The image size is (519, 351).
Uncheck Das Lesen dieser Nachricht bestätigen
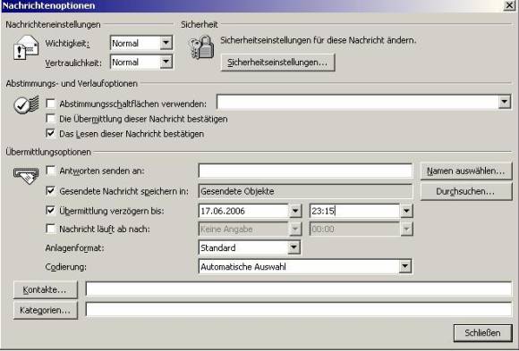[x=51, y=133]
